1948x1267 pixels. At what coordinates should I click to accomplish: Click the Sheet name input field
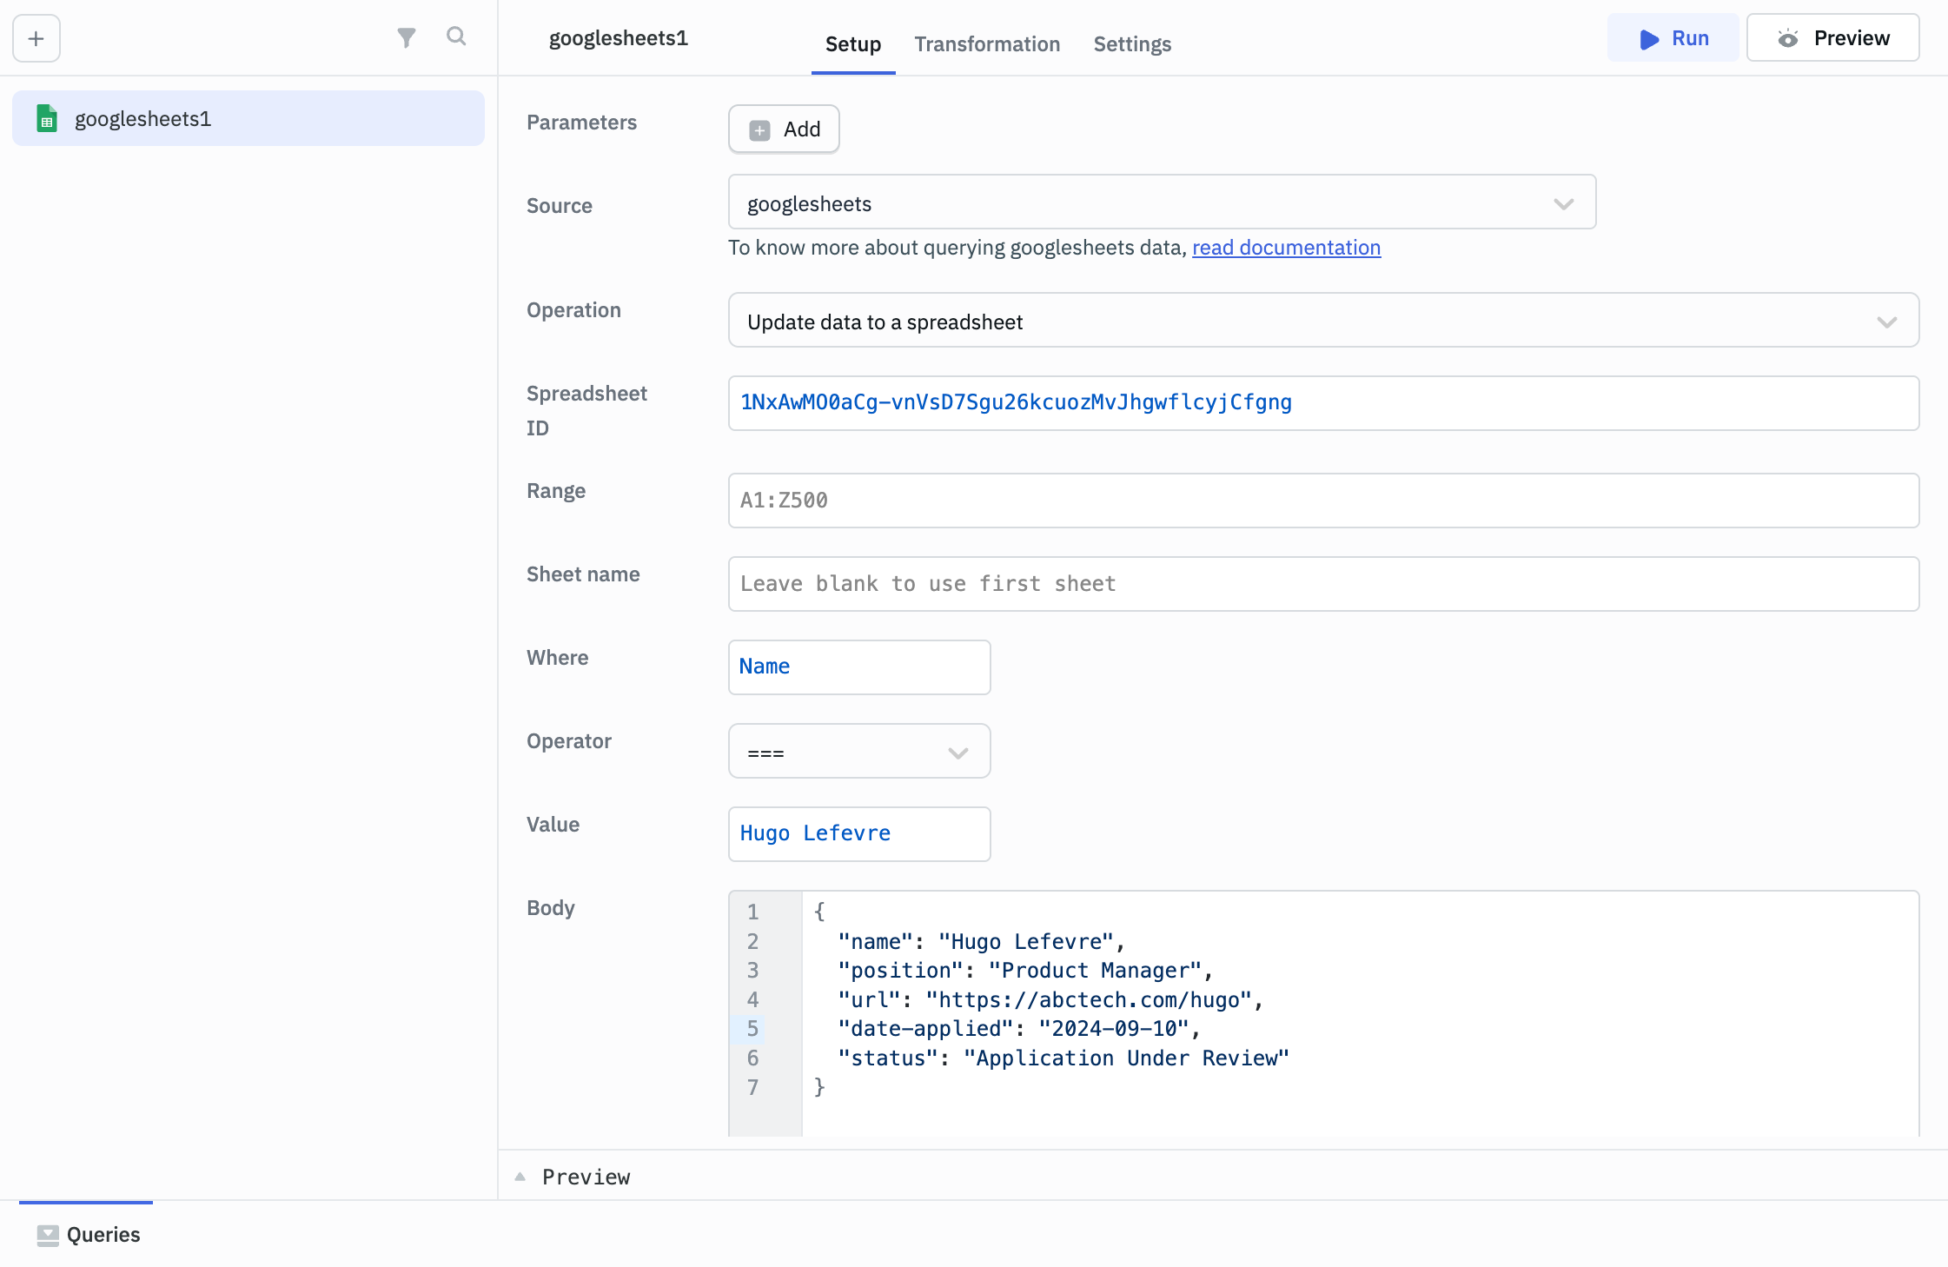[1322, 584]
